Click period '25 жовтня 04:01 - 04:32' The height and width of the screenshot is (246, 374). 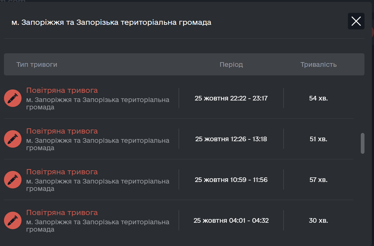click(231, 221)
